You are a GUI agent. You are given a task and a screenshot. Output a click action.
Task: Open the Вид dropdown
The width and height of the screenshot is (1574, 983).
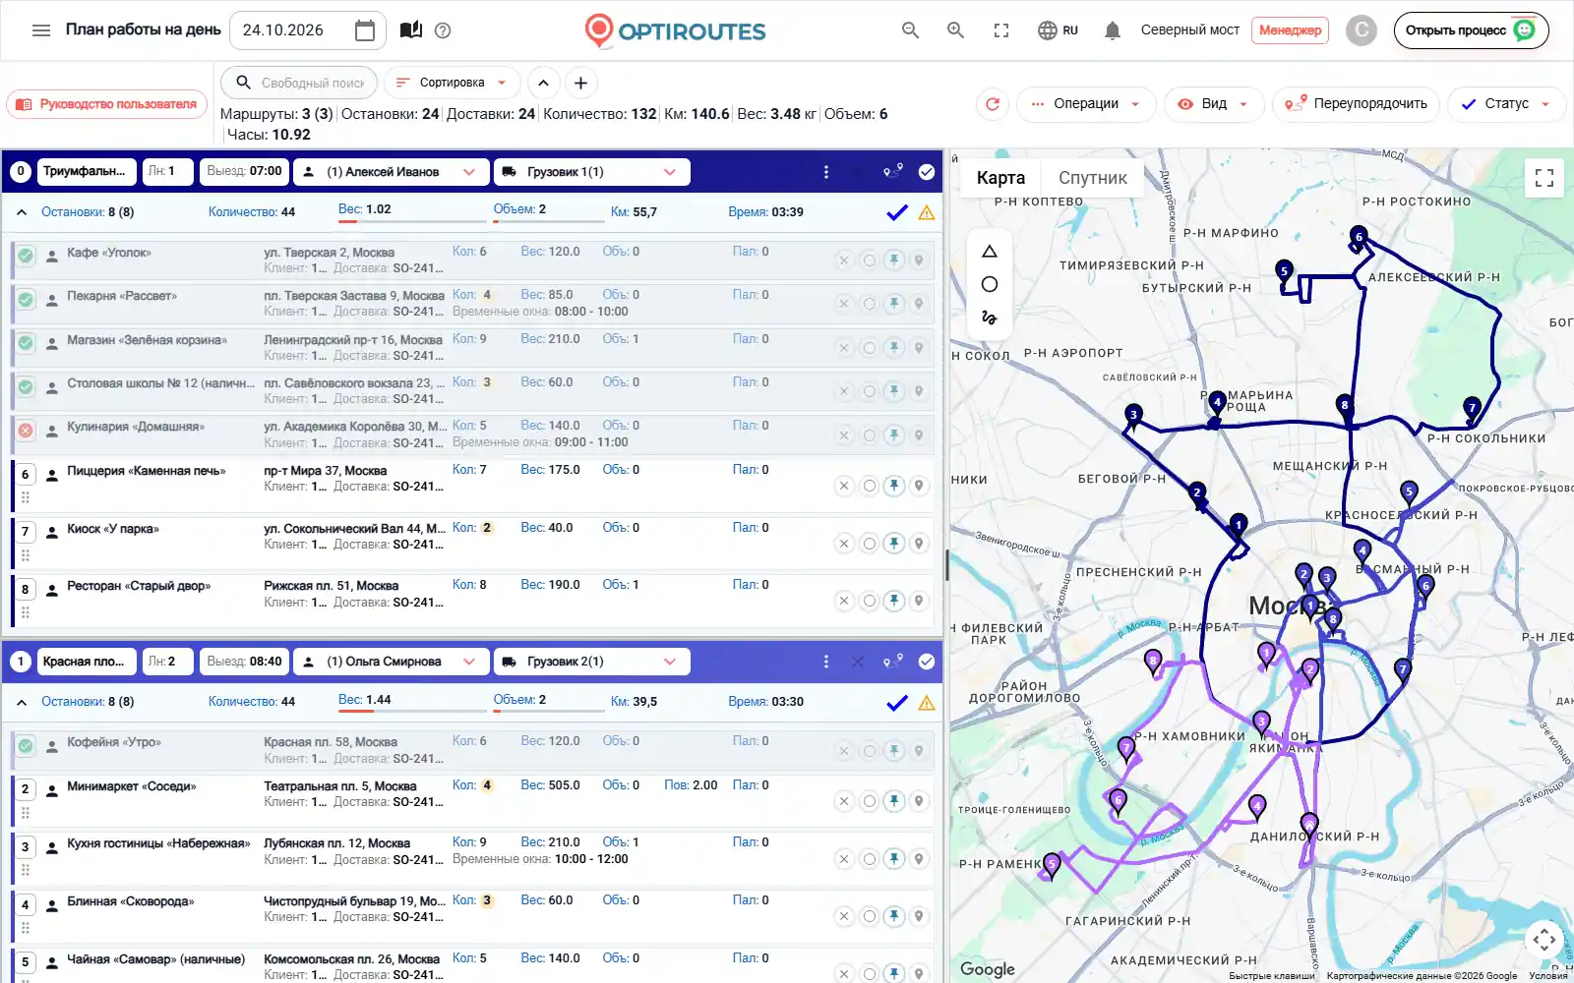pyautogui.click(x=1214, y=103)
